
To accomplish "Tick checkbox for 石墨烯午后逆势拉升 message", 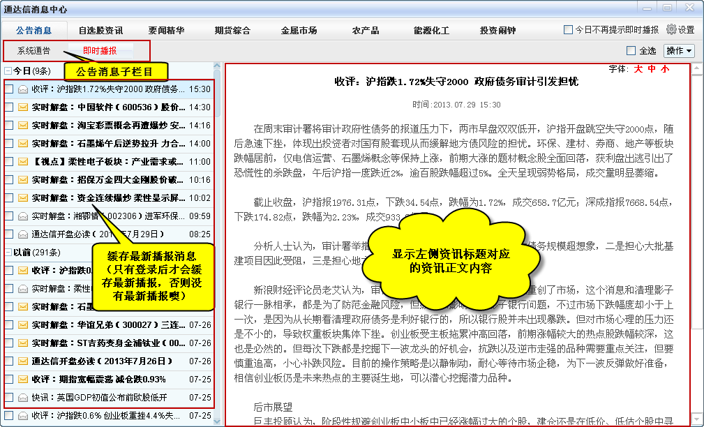I will pyautogui.click(x=8, y=144).
